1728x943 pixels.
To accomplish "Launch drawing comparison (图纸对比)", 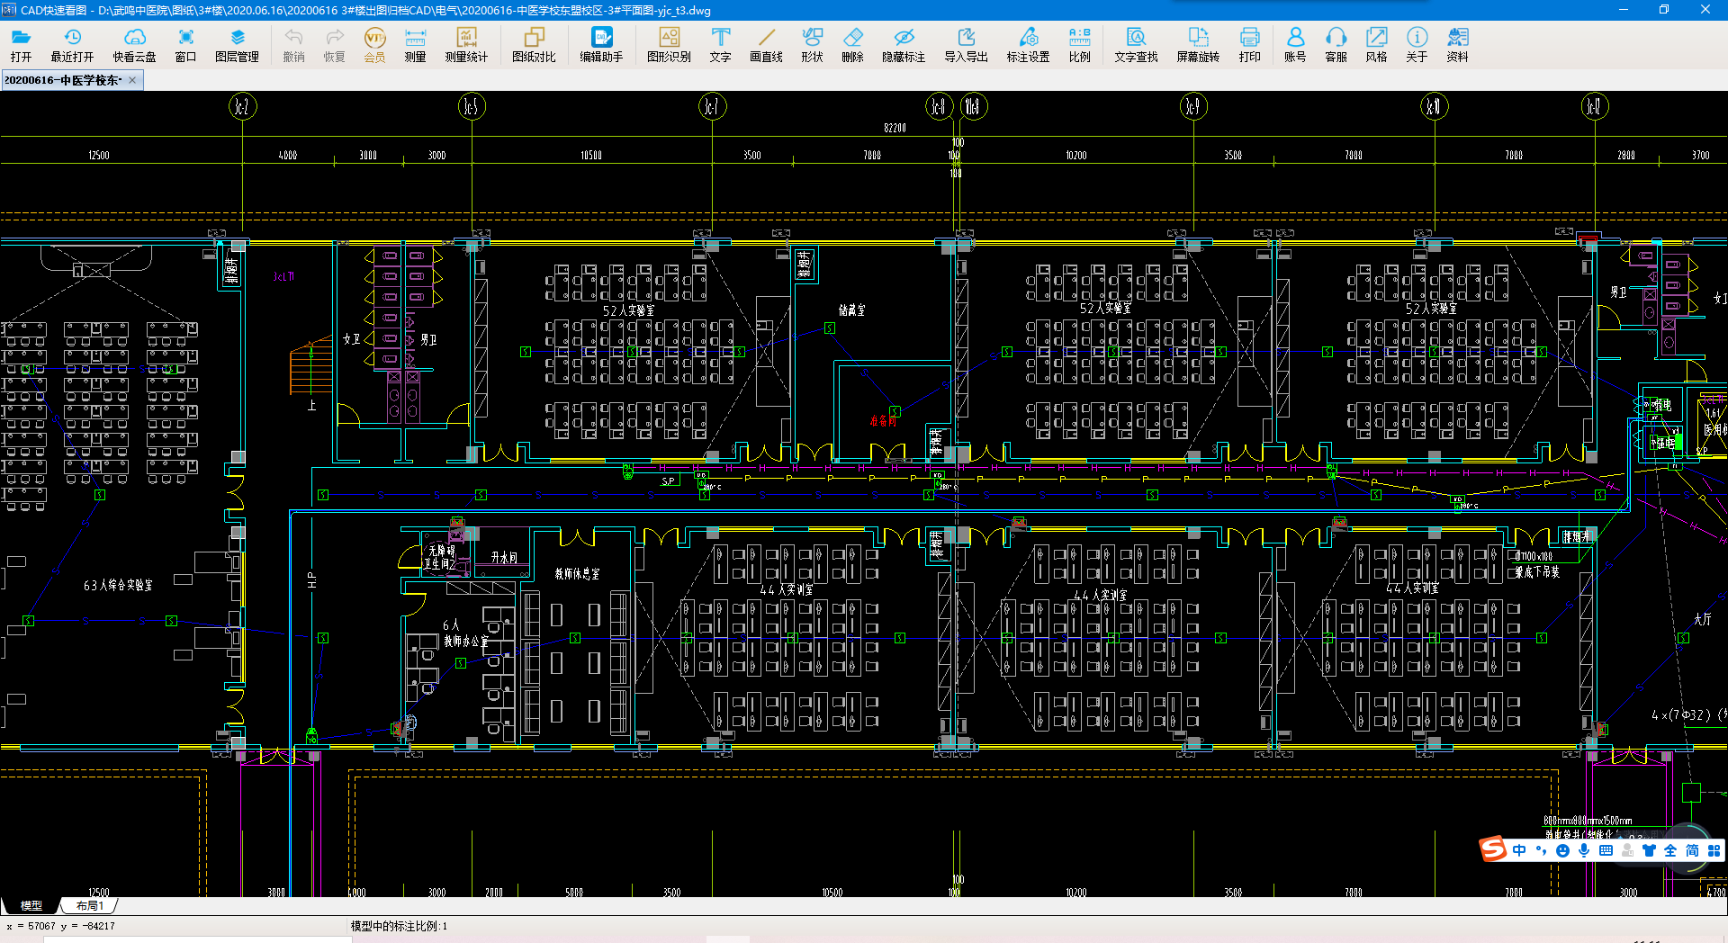I will click(534, 45).
